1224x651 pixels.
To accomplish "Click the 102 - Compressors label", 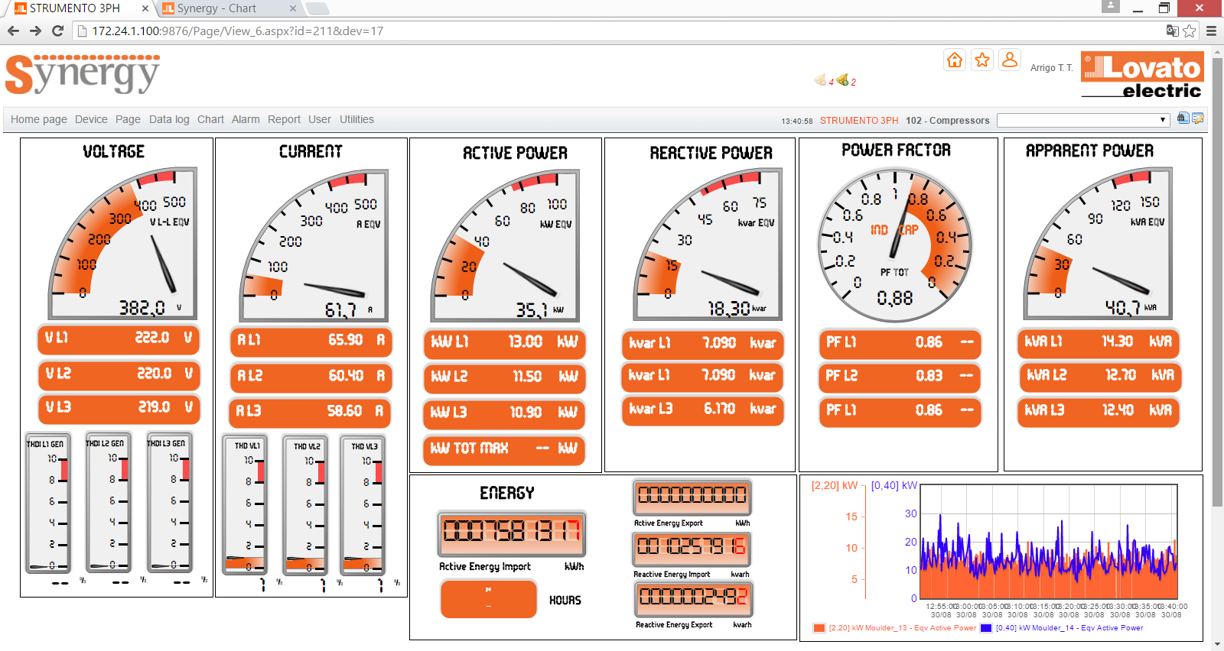I will tap(948, 121).
